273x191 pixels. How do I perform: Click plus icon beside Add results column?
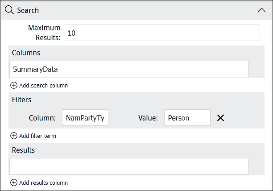[14, 183]
